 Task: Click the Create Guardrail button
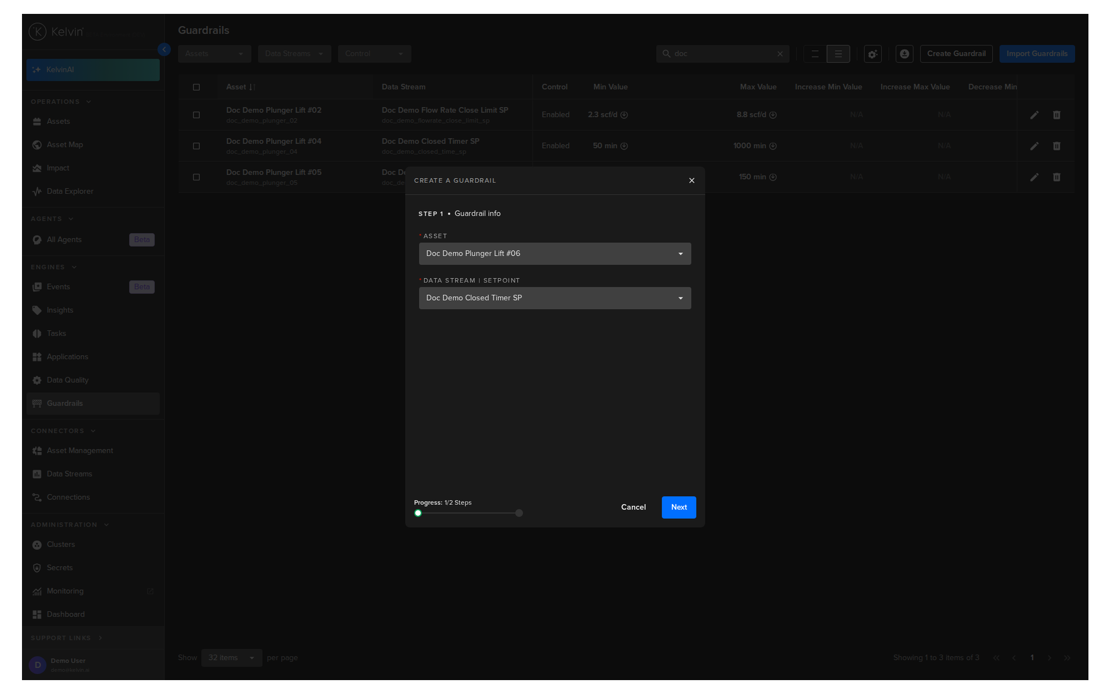[956, 54]
